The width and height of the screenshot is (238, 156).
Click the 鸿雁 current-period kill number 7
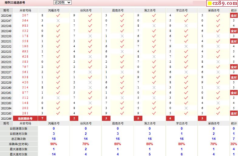(42, 118)
